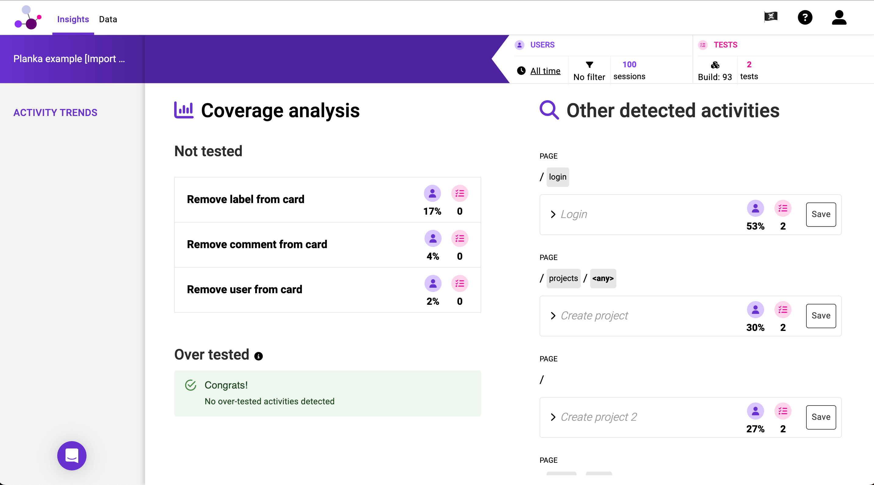The image size is (874, 485).
Task: Select the Data tab
Action: pos(107,19)
